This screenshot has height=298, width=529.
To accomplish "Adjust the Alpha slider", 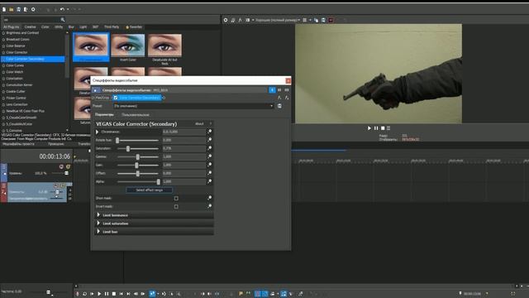I will 138,182.
